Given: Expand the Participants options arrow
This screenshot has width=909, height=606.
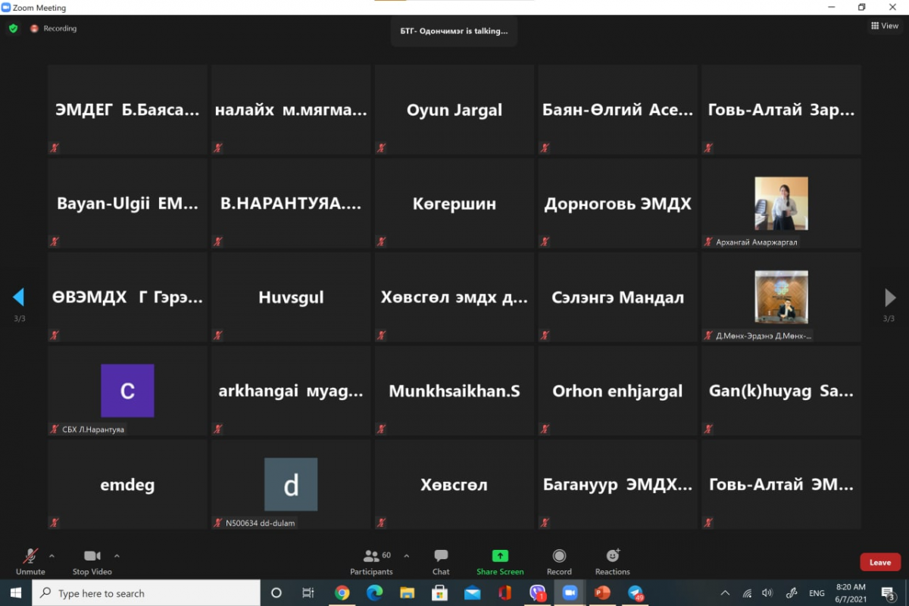Looking at the screenshot, I should [x=407, y=555].
